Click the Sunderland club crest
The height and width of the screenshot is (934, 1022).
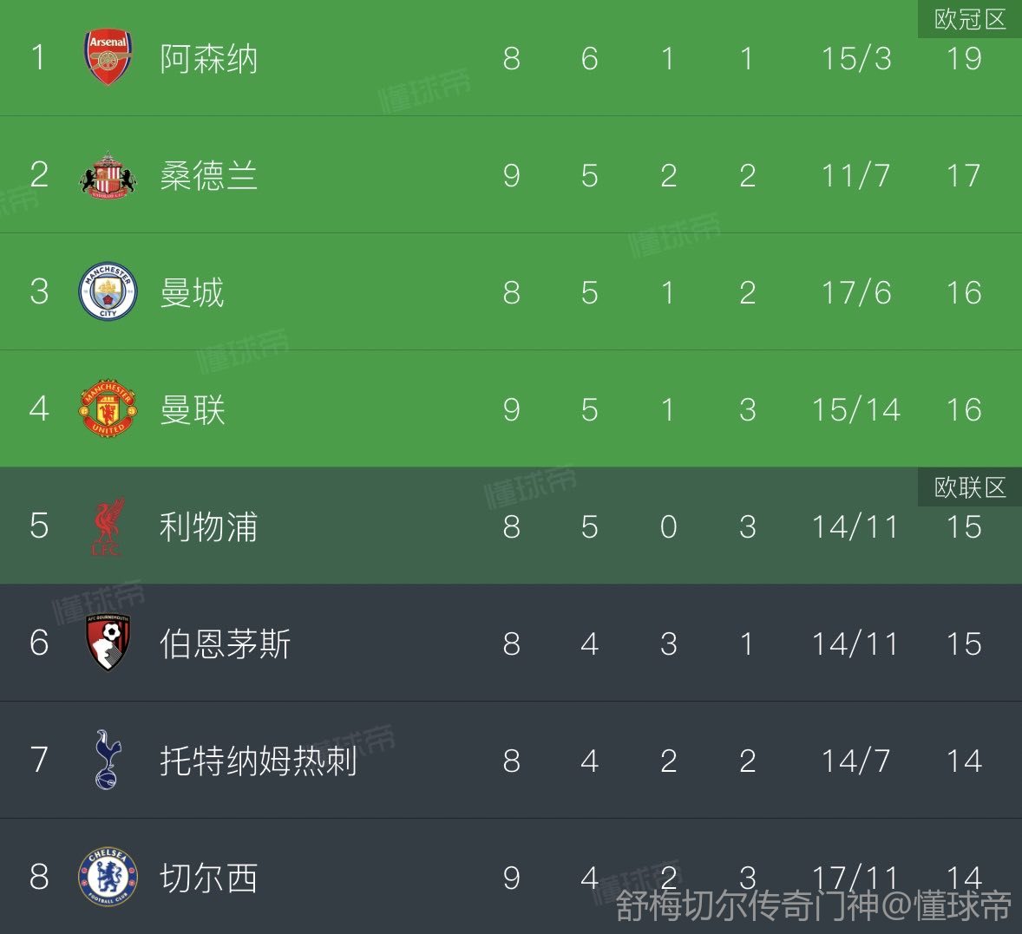pos(108,175)
